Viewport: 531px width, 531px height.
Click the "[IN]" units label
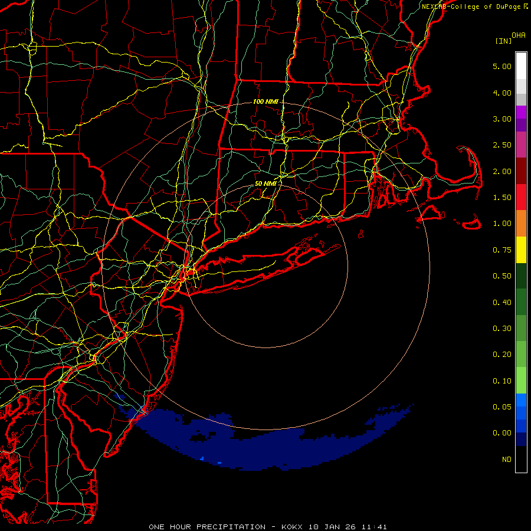pos(503,41)
